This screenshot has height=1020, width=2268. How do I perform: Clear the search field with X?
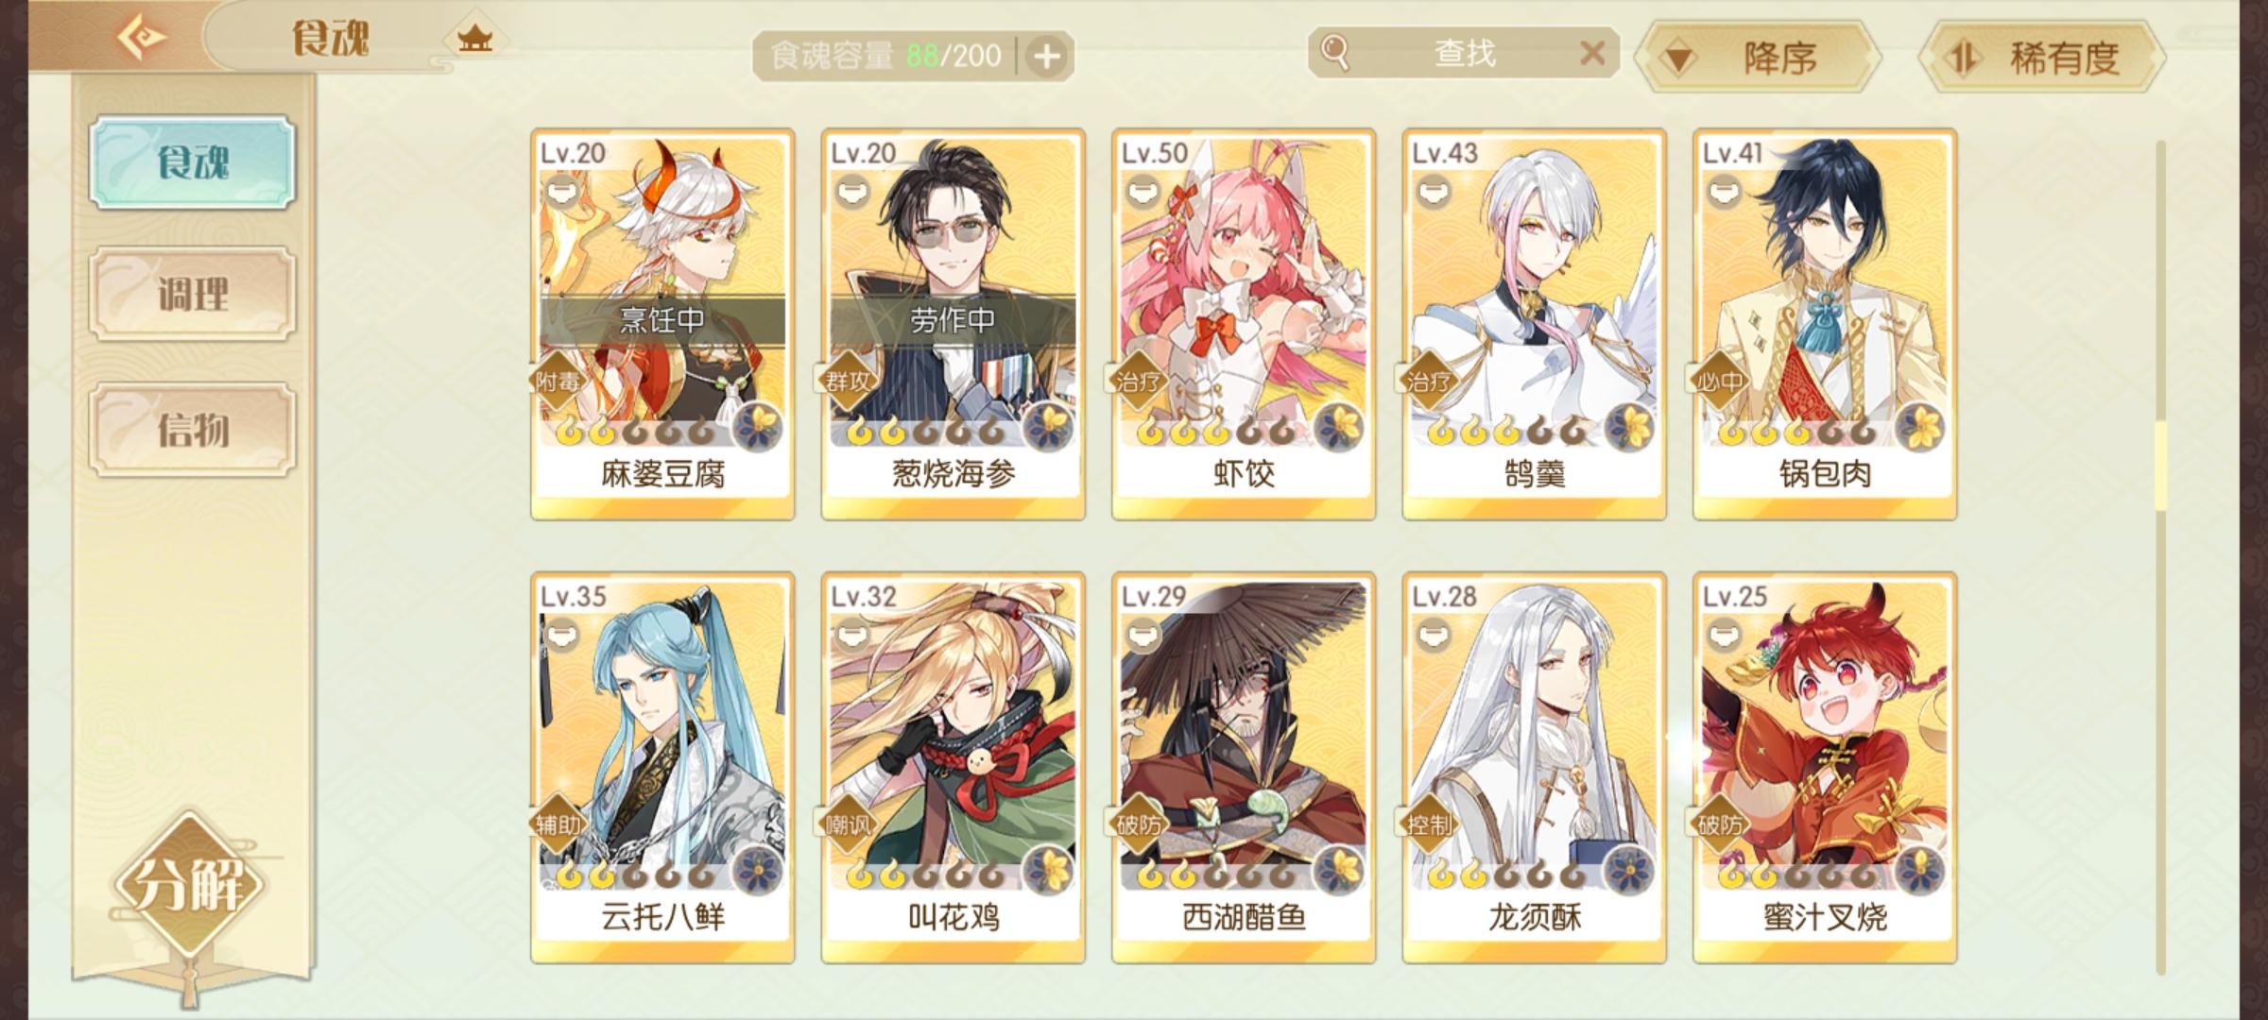[x=1592, y=53]
